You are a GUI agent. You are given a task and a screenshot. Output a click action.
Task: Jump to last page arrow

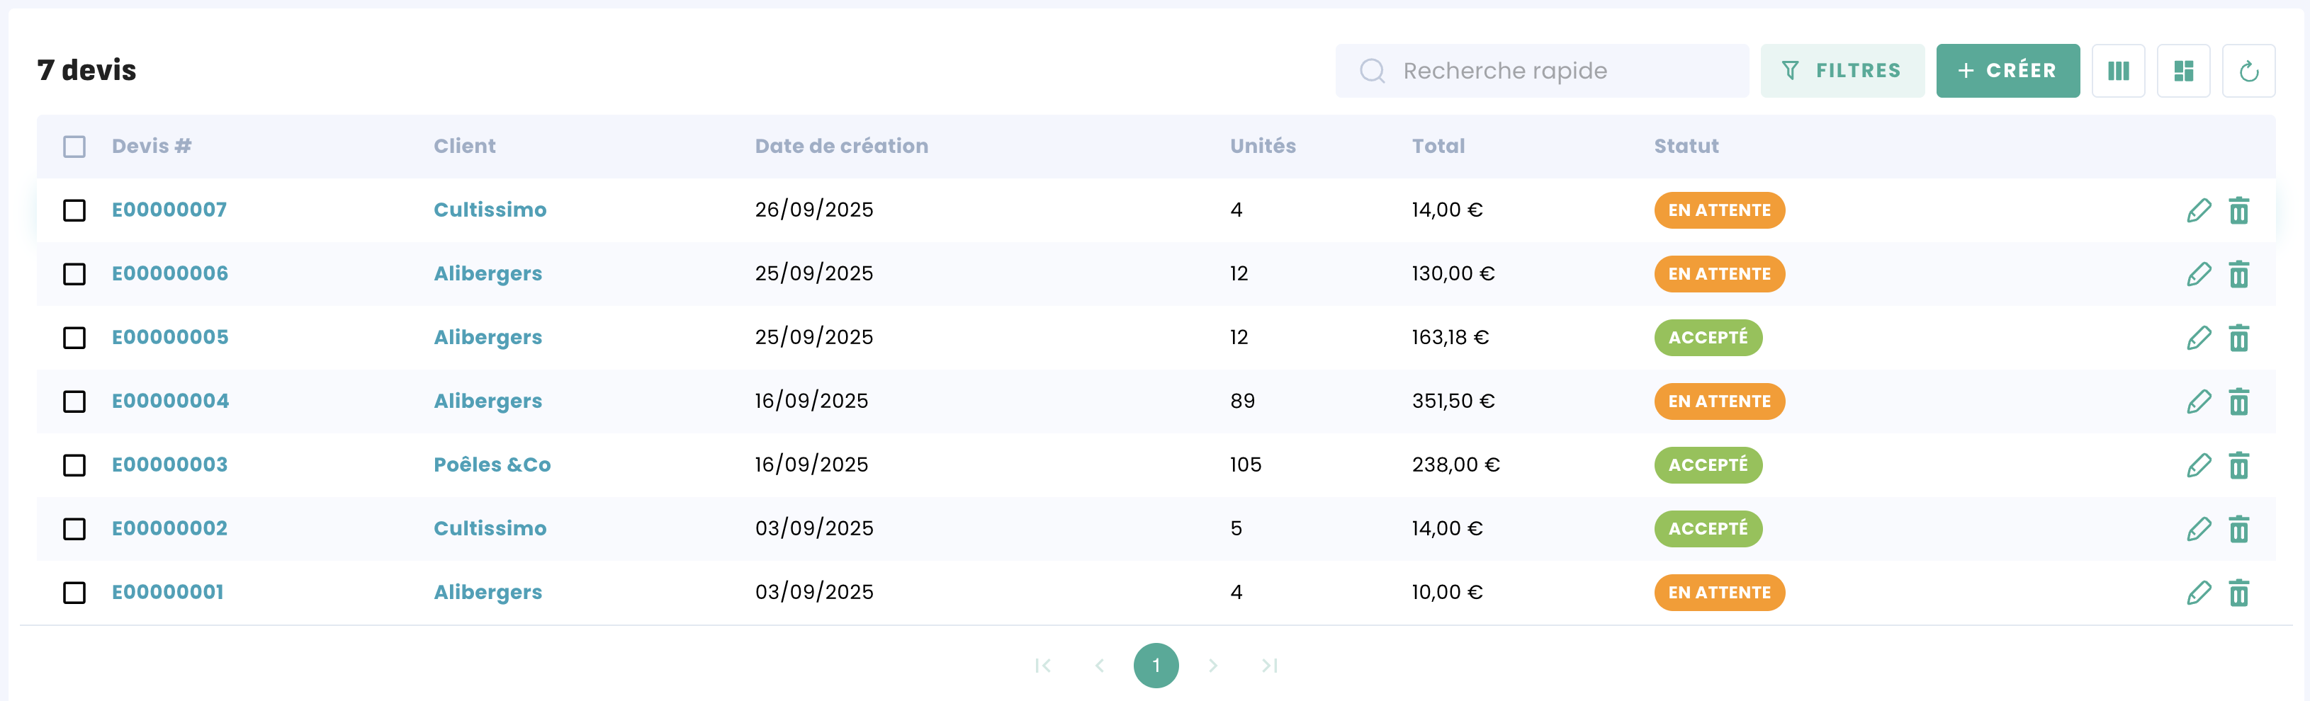coord(1269,665)
